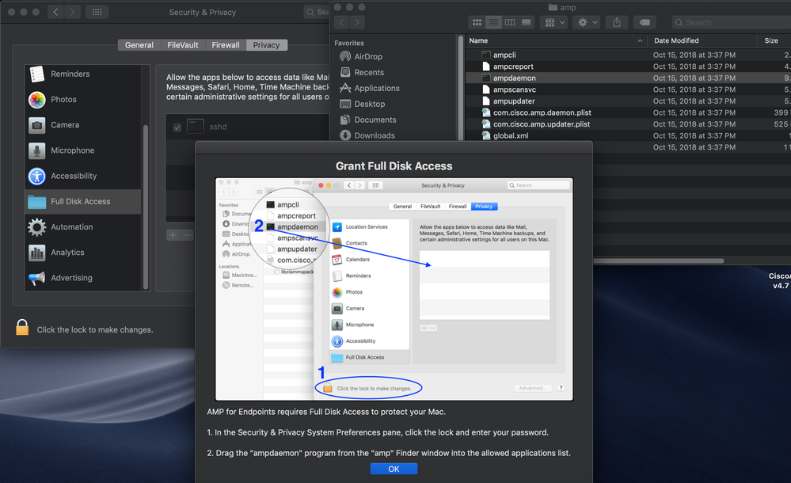This screenshot has height=483, width=791.
Task: Select the Accessibility icon in the privacy list
Action: pos(37,176)
